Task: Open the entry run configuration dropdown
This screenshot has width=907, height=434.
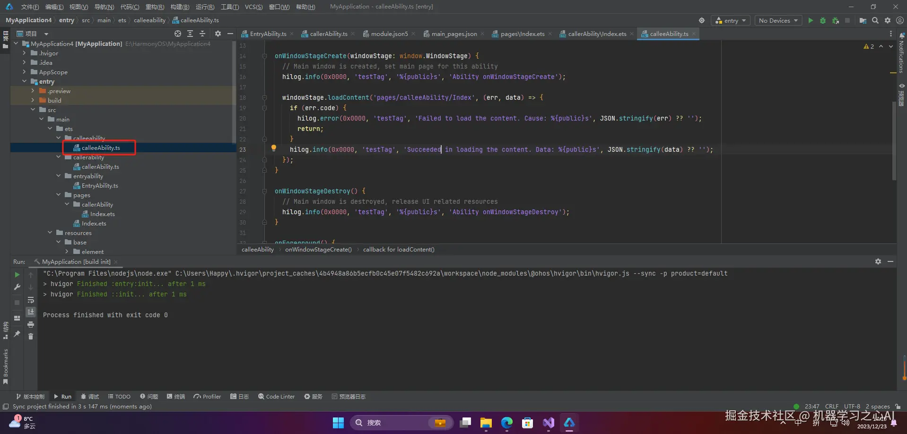Action: coord(731,20)
